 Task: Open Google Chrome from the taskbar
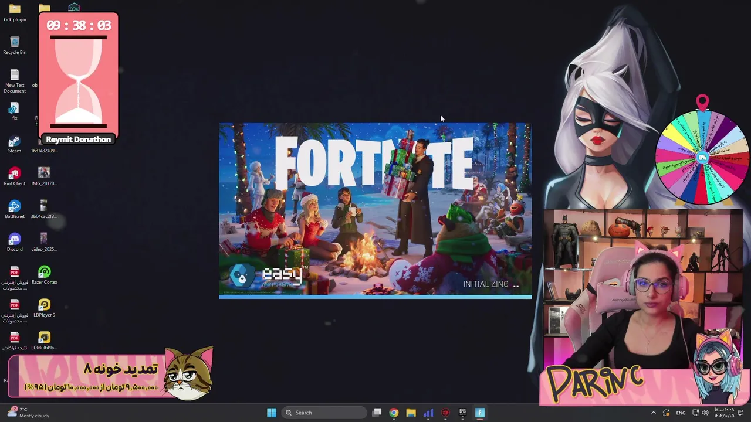point(394,413)
